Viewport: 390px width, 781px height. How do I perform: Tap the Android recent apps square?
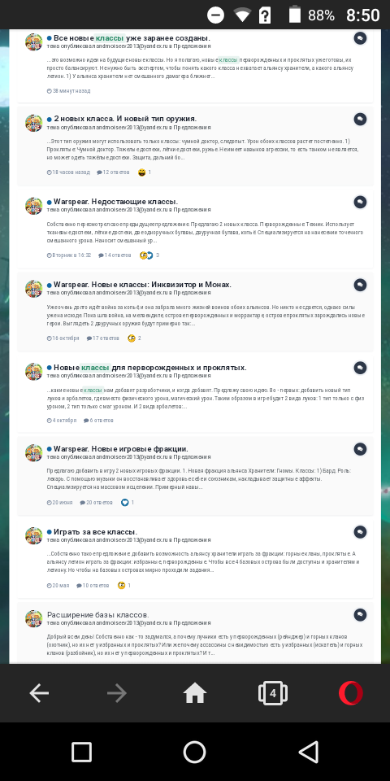coord(81,752)
